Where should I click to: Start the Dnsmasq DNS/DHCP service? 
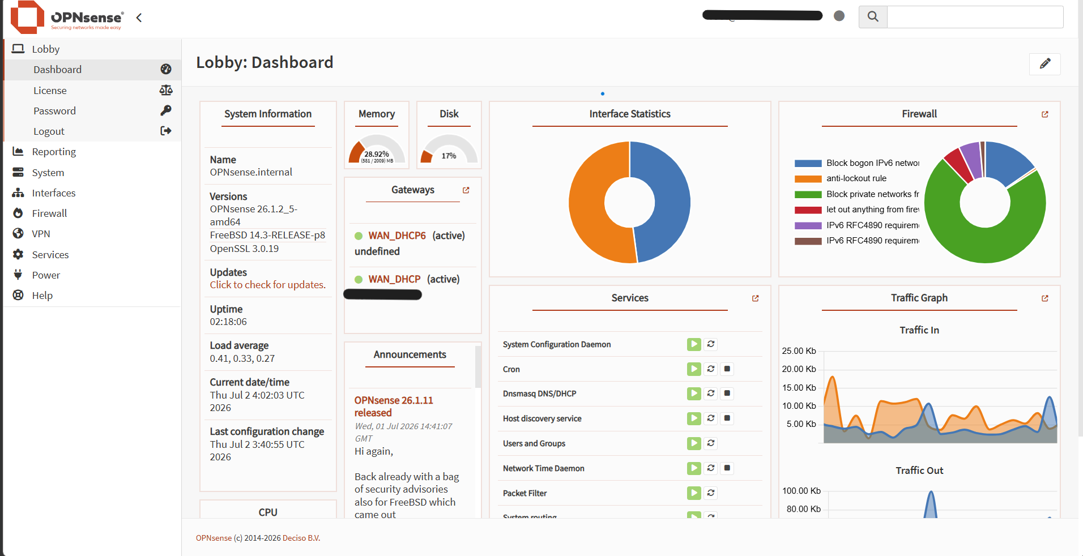(x=694, y=394)
